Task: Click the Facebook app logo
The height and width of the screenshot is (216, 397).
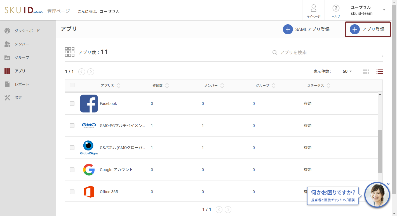Action: point(89,104)
